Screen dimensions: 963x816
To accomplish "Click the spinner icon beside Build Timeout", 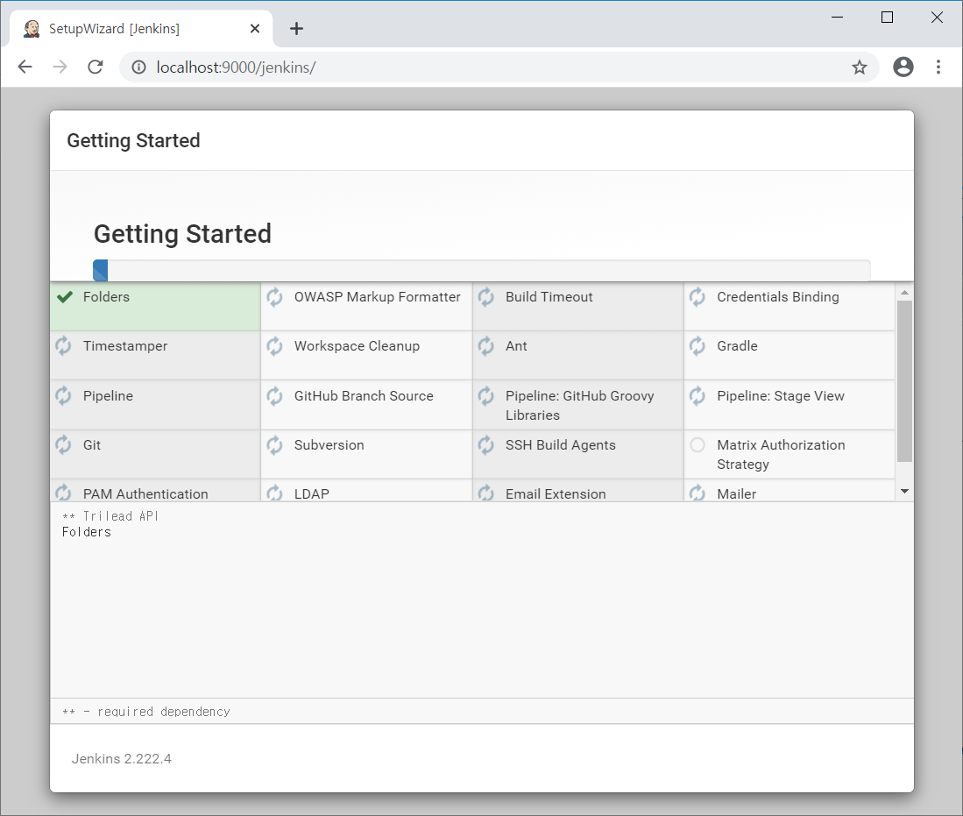I will coord(485,297).
